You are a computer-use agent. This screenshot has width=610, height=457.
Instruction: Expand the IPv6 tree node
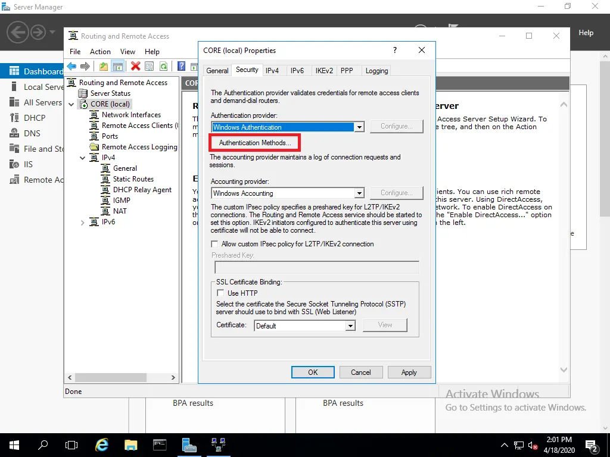point(82,223)
